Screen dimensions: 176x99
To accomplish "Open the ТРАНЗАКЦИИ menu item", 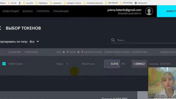I will click(x=61, y=11).
